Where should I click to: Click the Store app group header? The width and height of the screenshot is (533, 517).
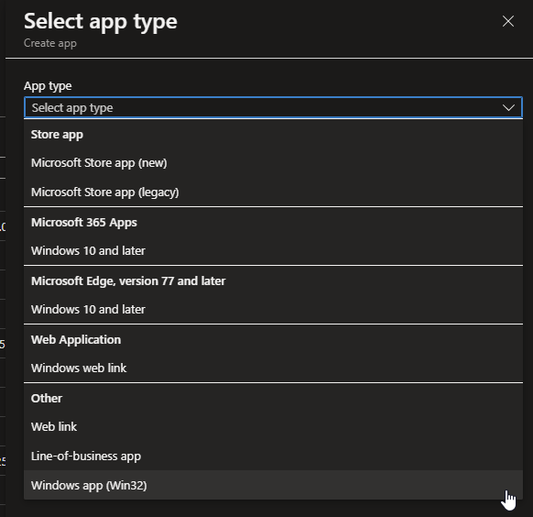[57, 135]
